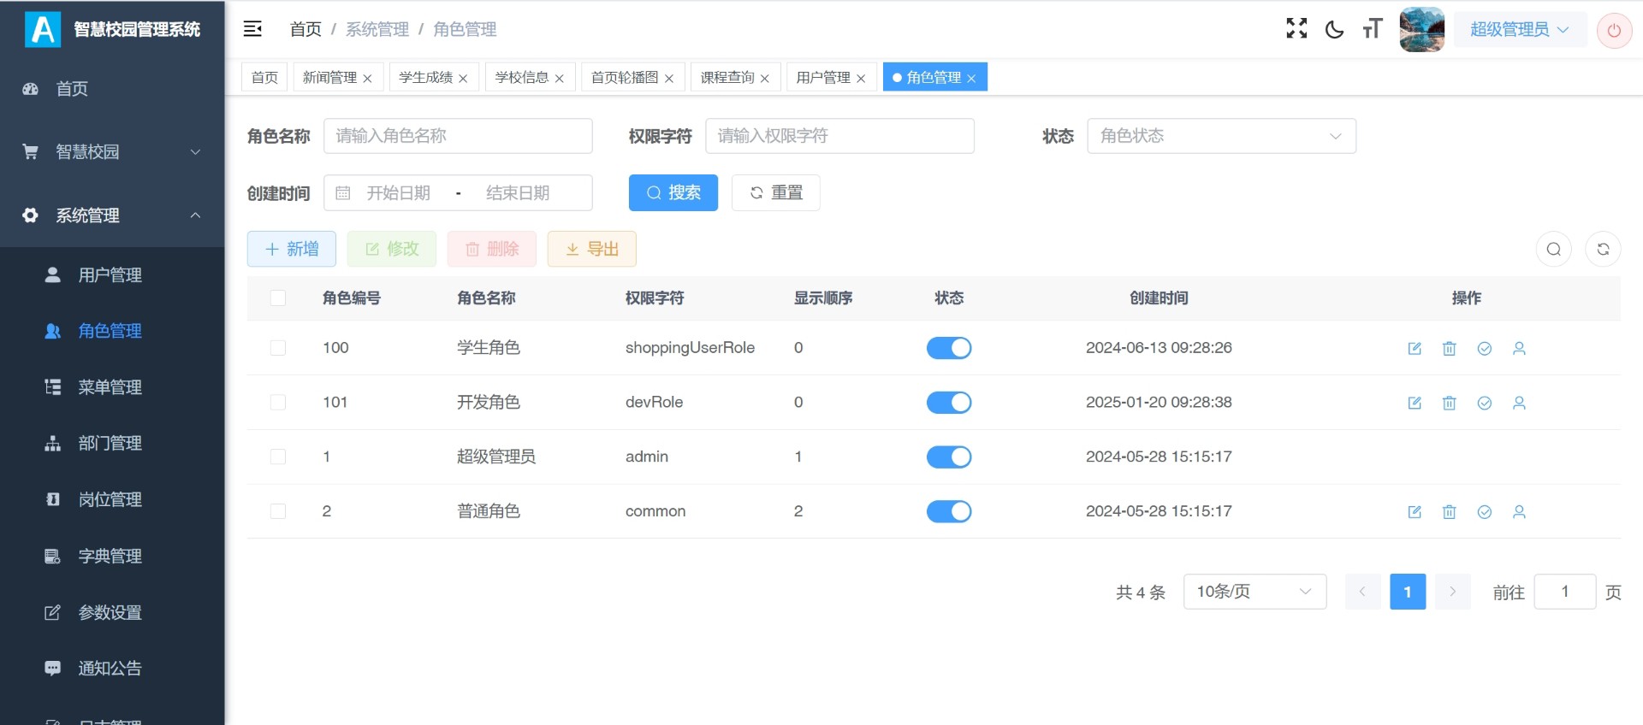Disable status switch for devRole

[x=948, y=403]
